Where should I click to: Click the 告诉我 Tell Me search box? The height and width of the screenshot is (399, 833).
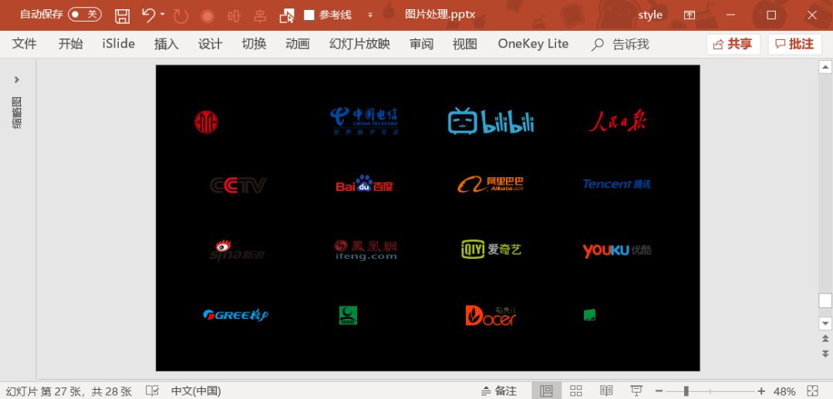(x=620, y=44)
